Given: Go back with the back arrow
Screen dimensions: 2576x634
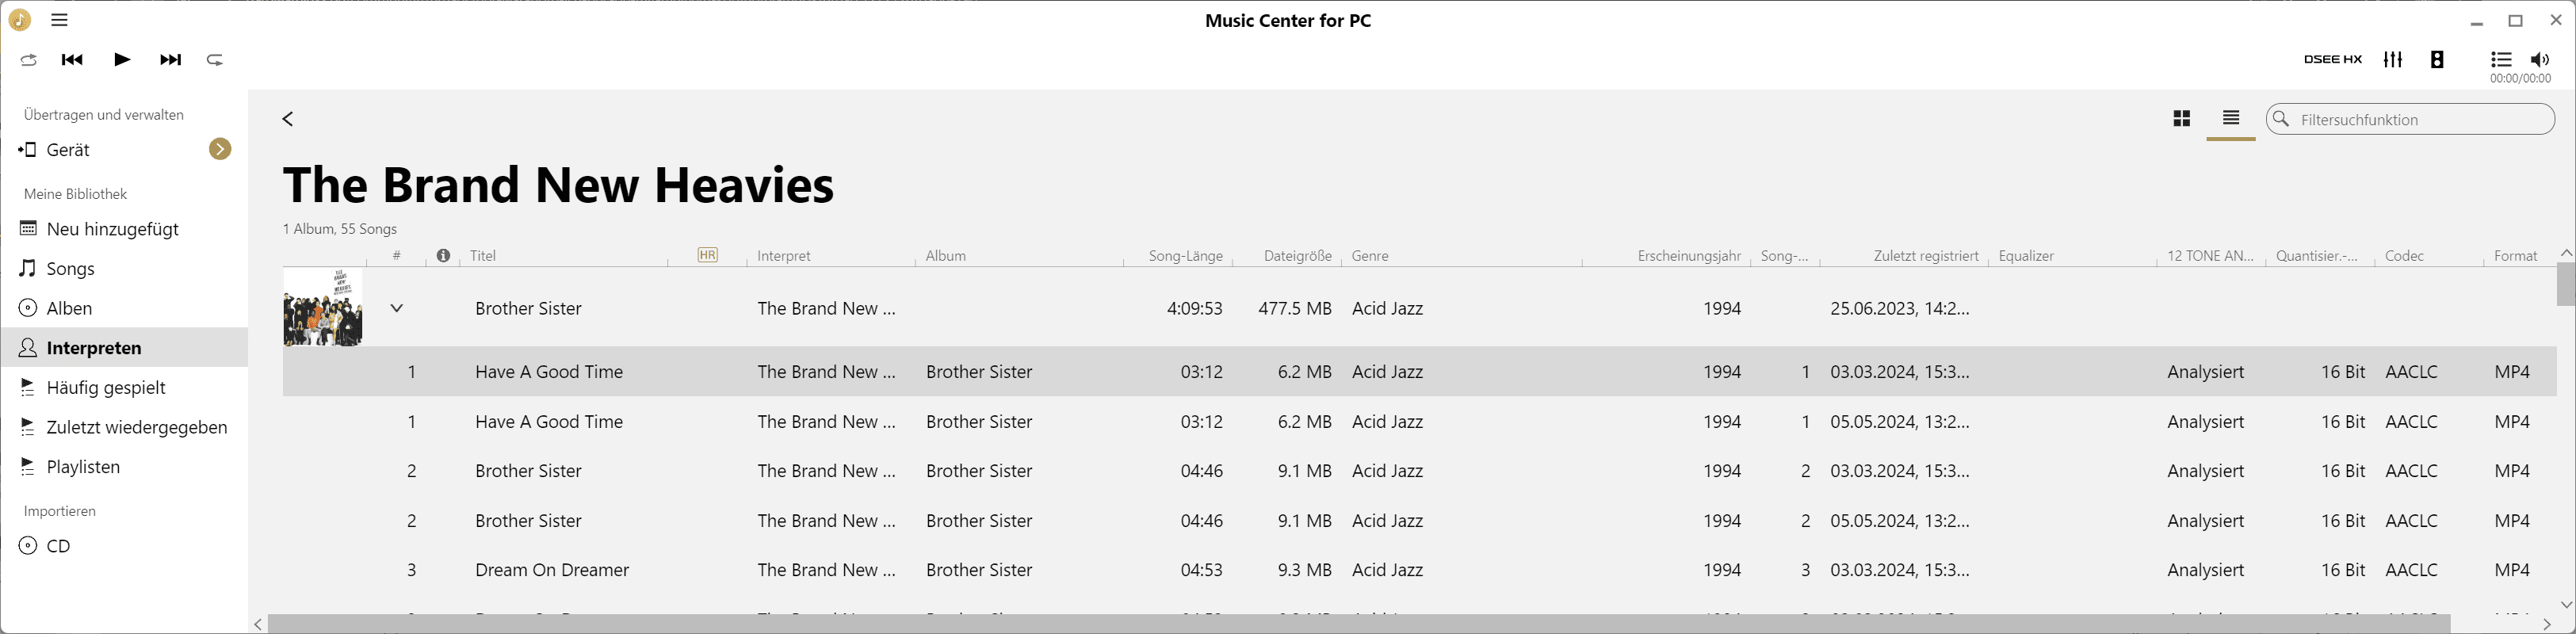Looking at the screenshot, I should point(288,119).
